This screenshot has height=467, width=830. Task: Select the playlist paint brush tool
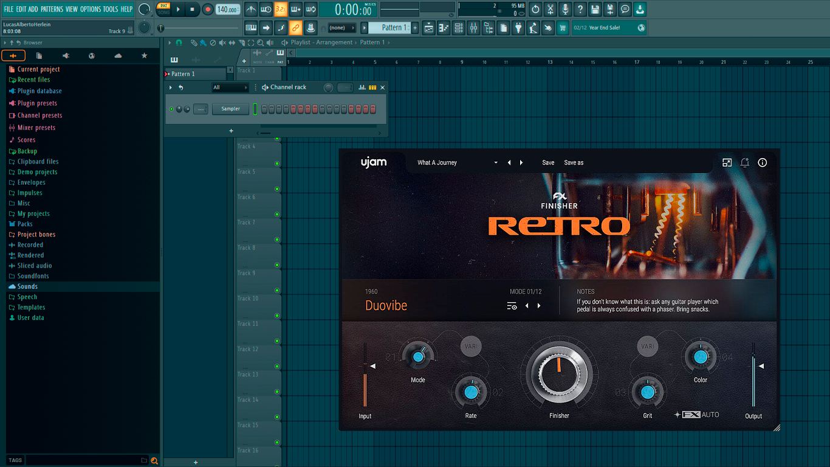click(203, 43)
